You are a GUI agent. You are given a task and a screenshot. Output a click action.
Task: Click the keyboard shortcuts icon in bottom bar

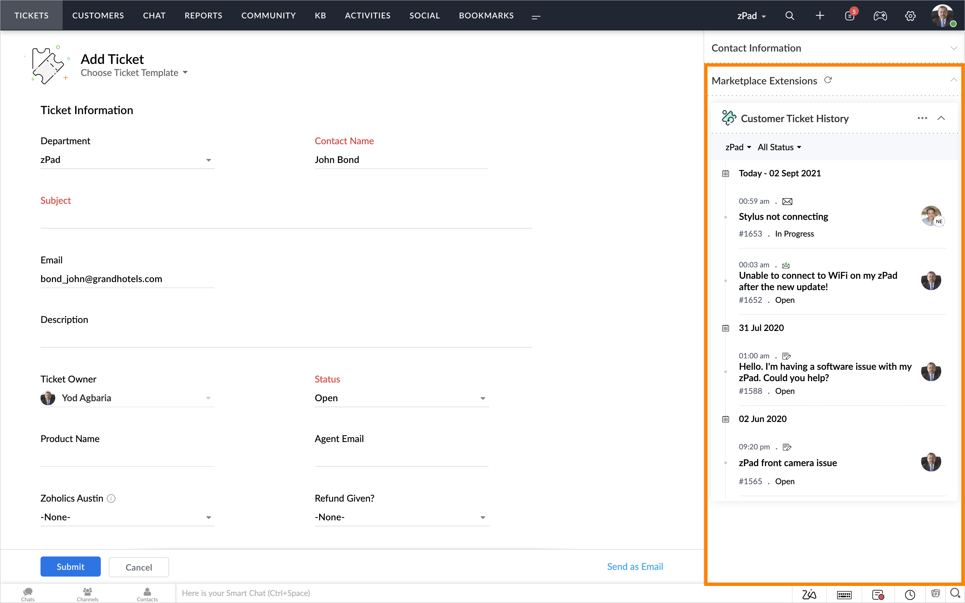pos(844,595)
